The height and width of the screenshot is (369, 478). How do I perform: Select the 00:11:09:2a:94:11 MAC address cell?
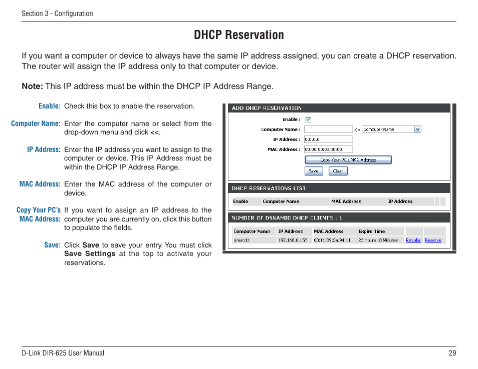[335, 240]
